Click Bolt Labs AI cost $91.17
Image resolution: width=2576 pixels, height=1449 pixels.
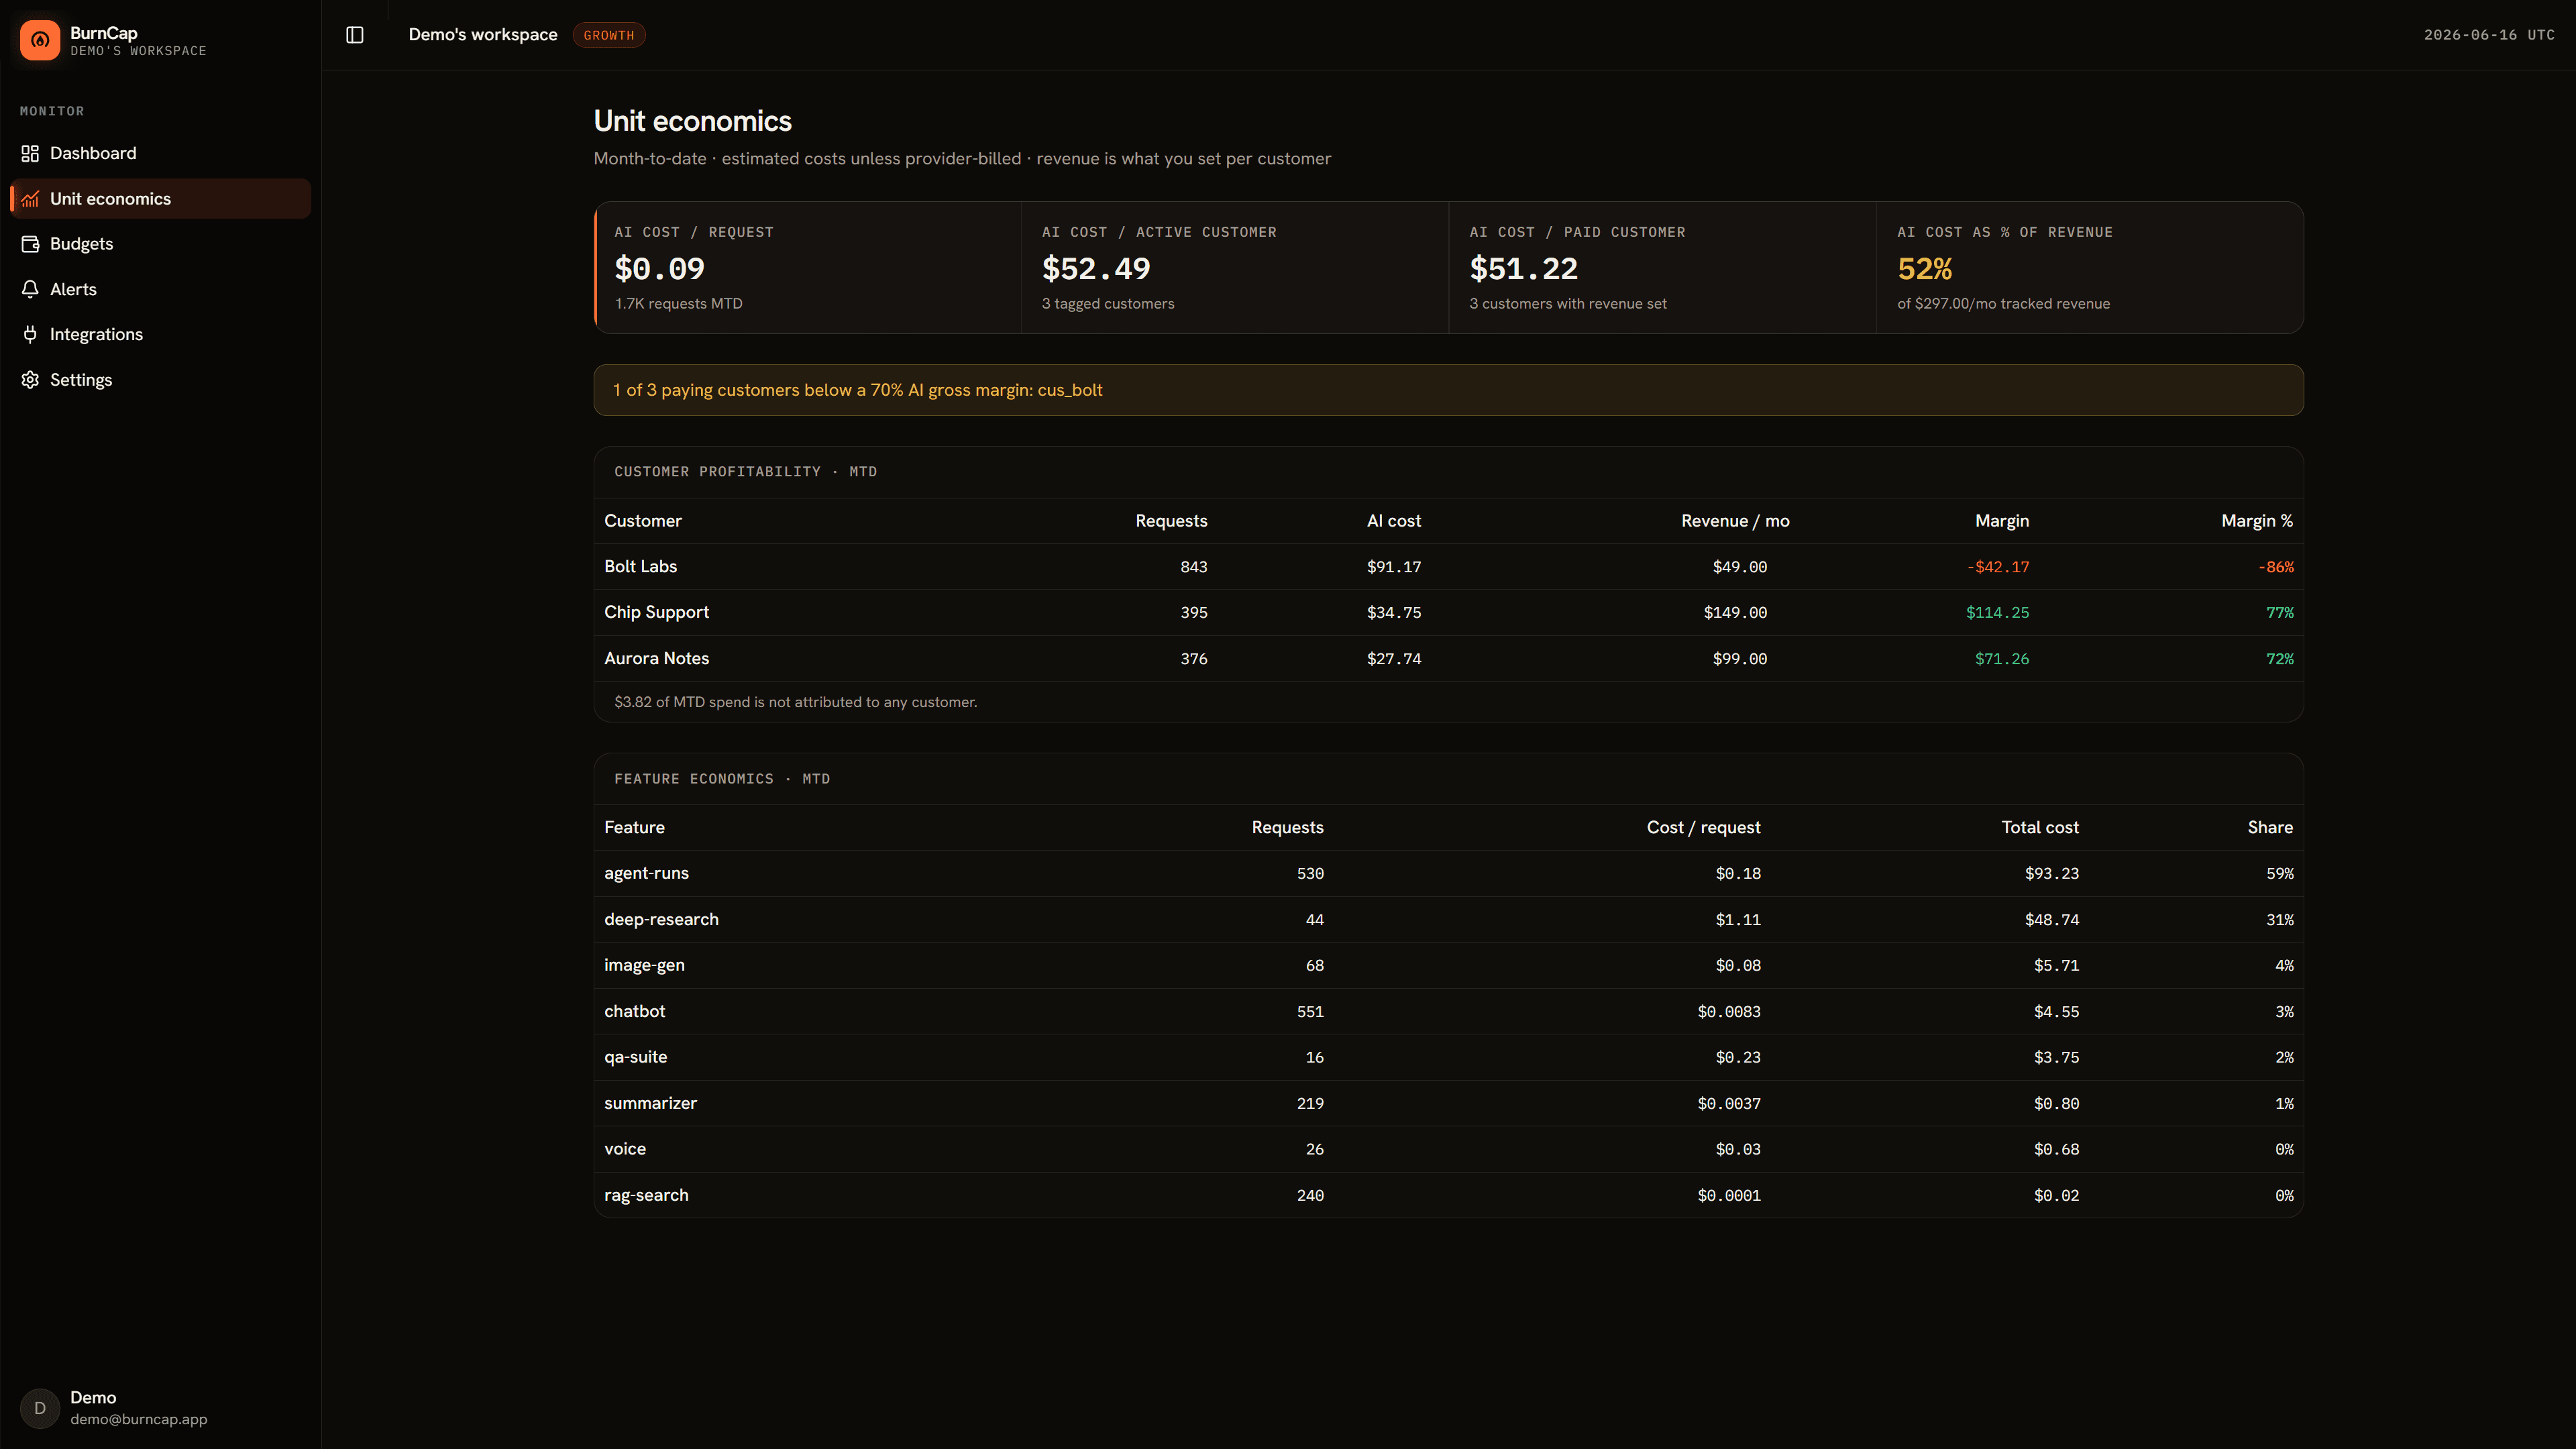(x=1394, y=567)
